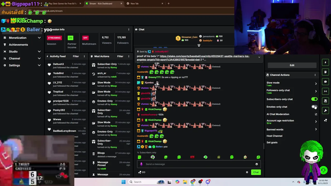The height and width of the screenshot is (186, 331).
Task: Click the chat scrollbar thumb
Action: click(x=264, y=146)
